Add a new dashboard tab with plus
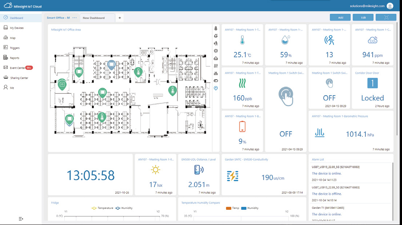The height and width of the screenshot is (225, 402). click(120, 18)
